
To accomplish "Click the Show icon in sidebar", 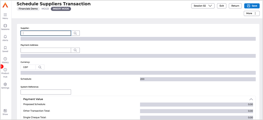I will pyautogui.click(x=5, y=111).
